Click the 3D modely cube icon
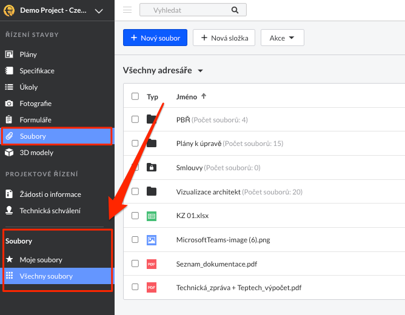This screenshot has width=405, height=315. click(9, 153)
